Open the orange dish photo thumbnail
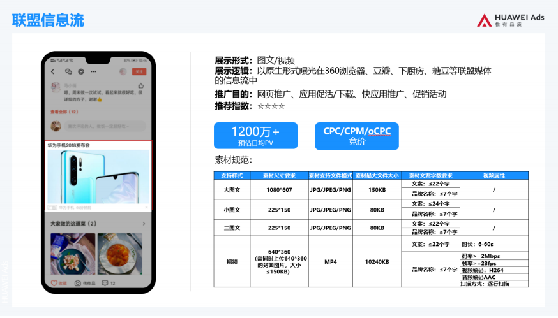This screenshot has width=558, height=318. point(120,254)
